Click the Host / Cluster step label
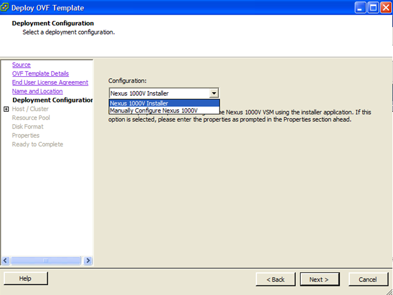The image size is (393, 295). [x=30, y=109]
